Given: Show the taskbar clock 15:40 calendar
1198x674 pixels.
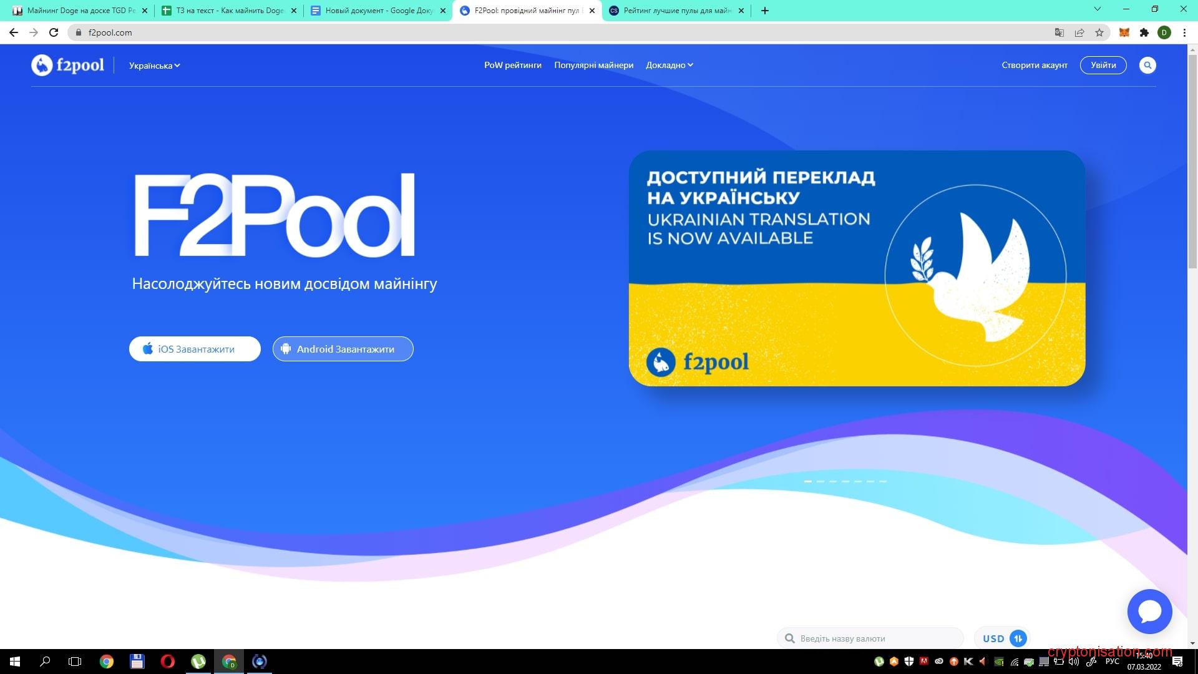Looking at the screenshot, I should pos(1144,662).
